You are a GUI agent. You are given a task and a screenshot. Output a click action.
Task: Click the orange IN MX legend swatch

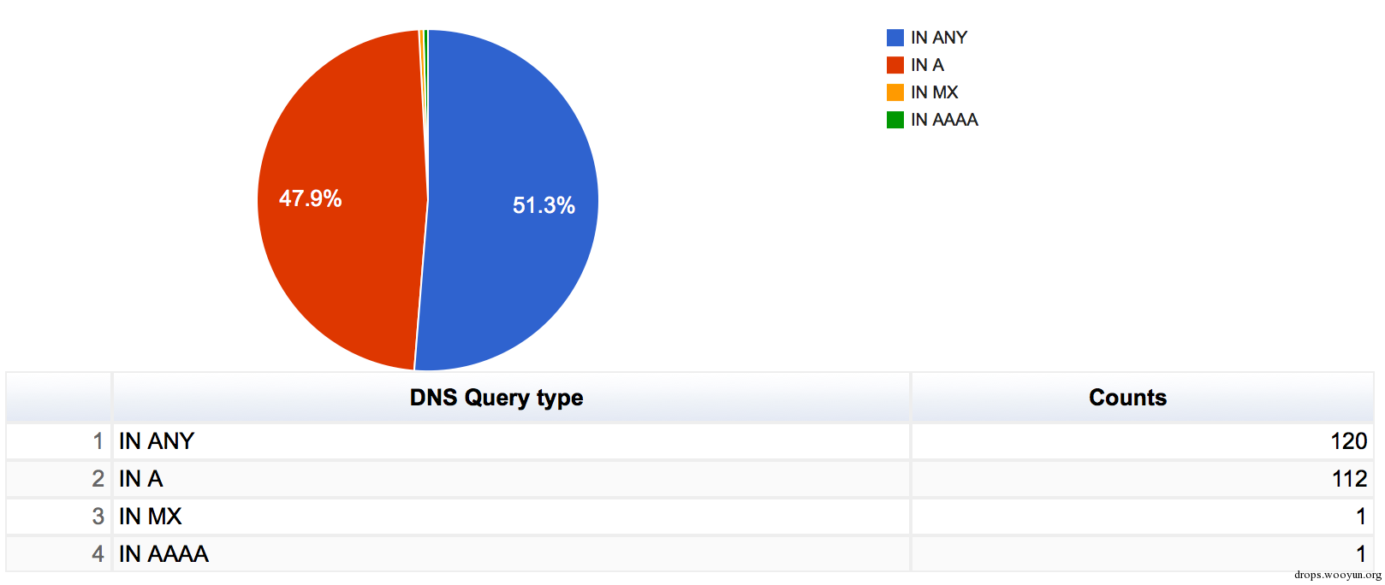pos(895,92)
